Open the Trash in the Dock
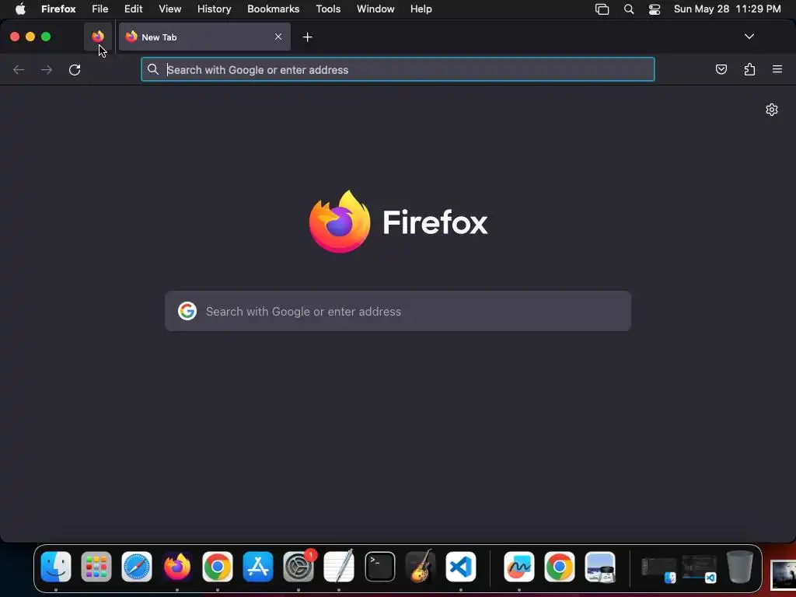796x597 pixels. pyautogui.click(x=740, y=567)
